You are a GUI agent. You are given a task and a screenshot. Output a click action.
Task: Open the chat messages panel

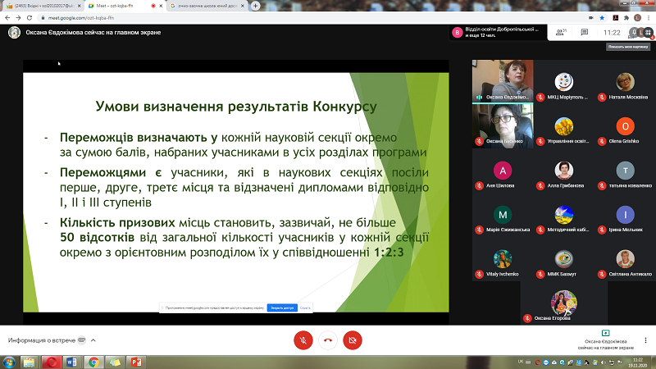coord(585,33)
